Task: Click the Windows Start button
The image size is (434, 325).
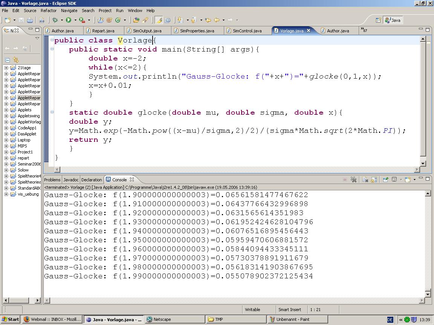Action: 10,319
